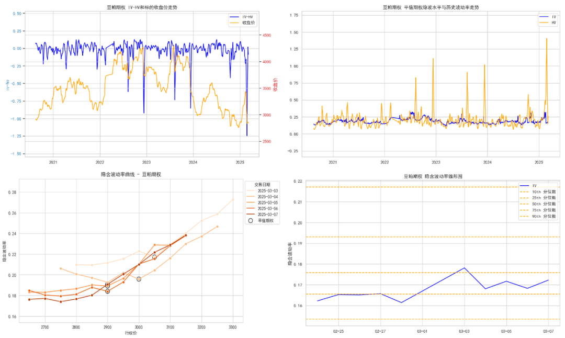
Task: Click the 0.22 tick on the cone chart y-axis
Action: pyautogui.click(x=298, y=181)
